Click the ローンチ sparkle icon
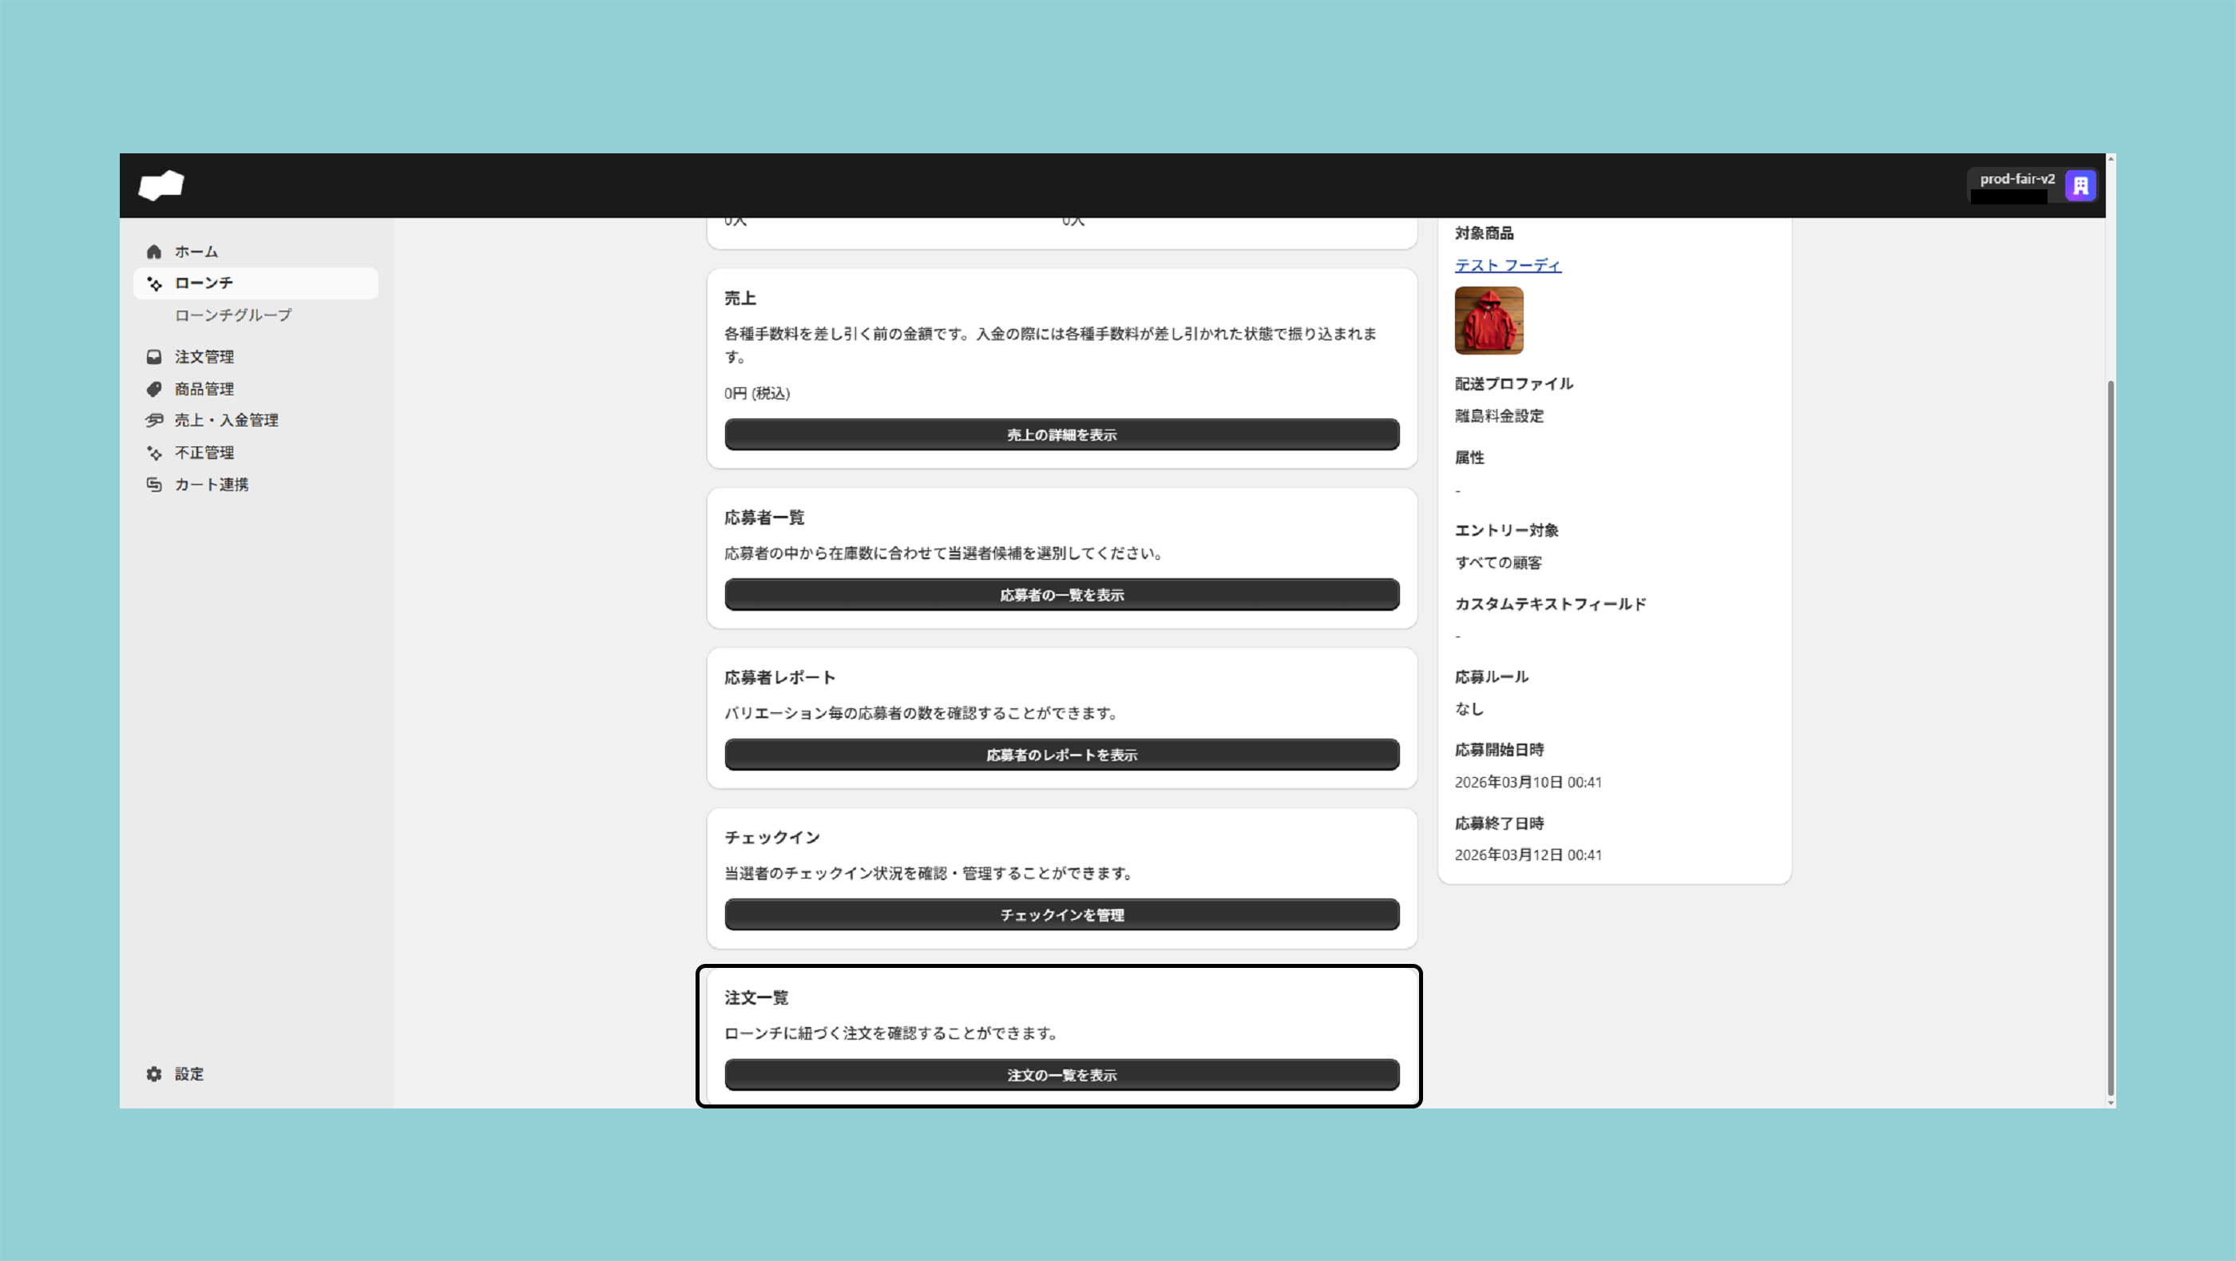This screenshot has height=1261, width=2236. (x=154, y=284)
